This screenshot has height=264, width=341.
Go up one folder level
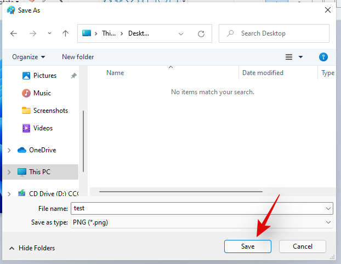click(x=65, y=33)
